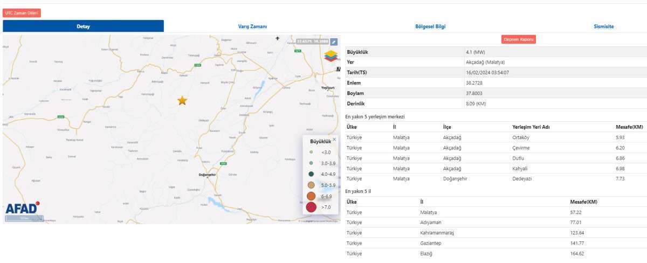Click the En yakın 5 il heading
647x263 pixels.
point(358,191)
